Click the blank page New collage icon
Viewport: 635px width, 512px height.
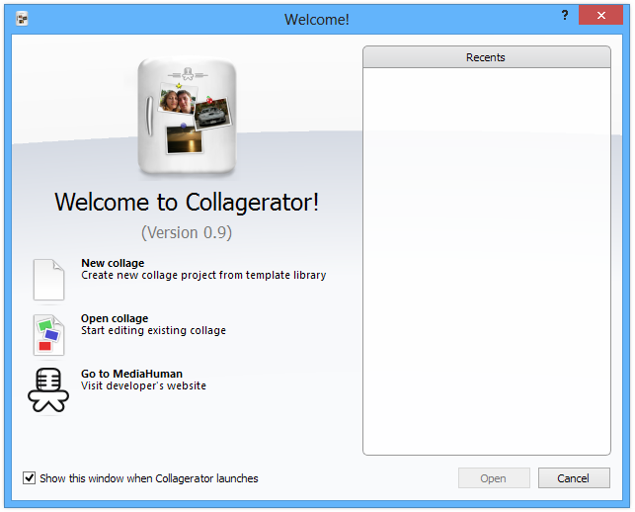pyautogui.click(x=48, y=280)
